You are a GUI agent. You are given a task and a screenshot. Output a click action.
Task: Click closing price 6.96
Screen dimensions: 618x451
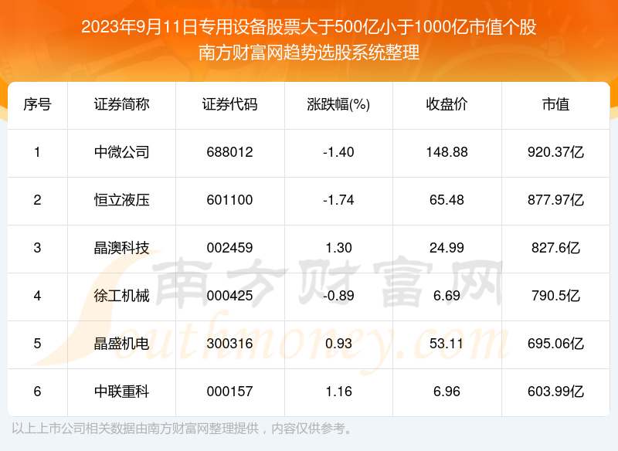[447, 392]
